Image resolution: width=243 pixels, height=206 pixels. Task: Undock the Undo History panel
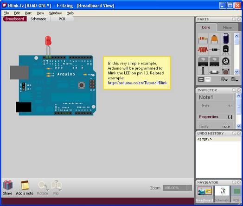coord(234,133)
